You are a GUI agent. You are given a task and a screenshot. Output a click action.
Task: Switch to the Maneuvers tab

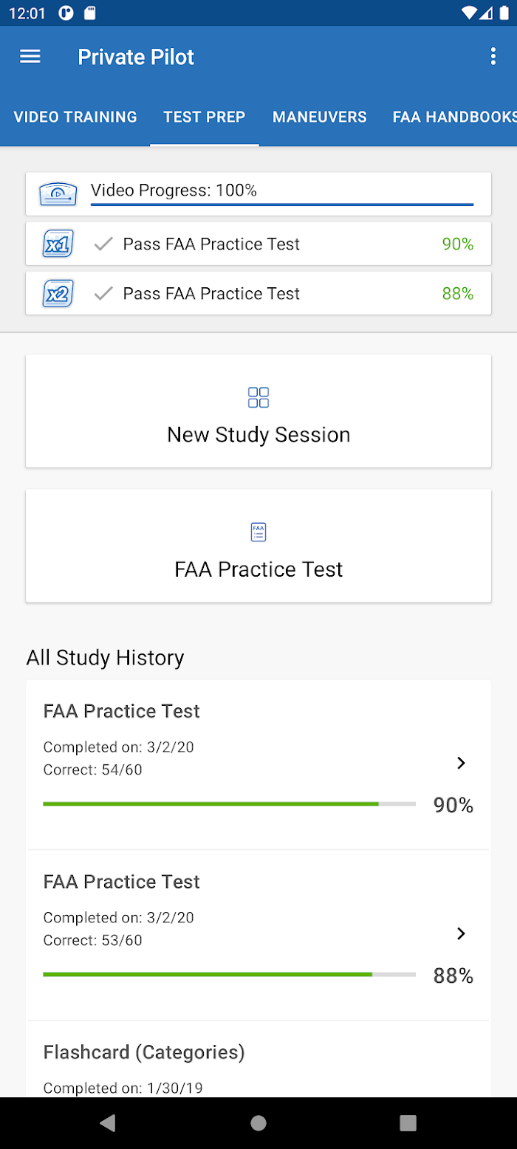pyautogui.click(x=320, y=117)
